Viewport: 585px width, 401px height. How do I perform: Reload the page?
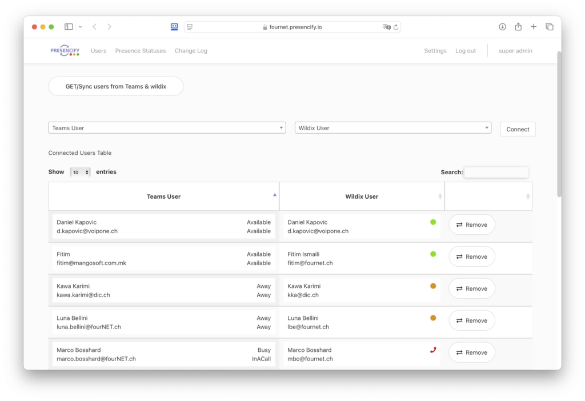pos(396,27)
